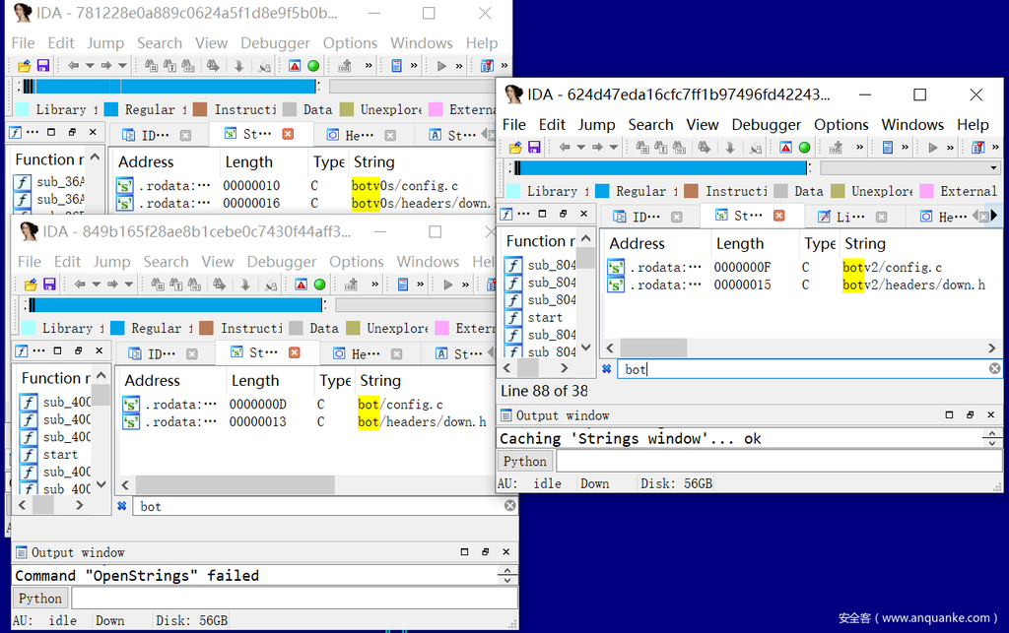Image resolution: width=1009 pixels, height=633 pixels.
Task: Click the green circle icon in the 624d47 window toolbar
Action: [804, 148]
